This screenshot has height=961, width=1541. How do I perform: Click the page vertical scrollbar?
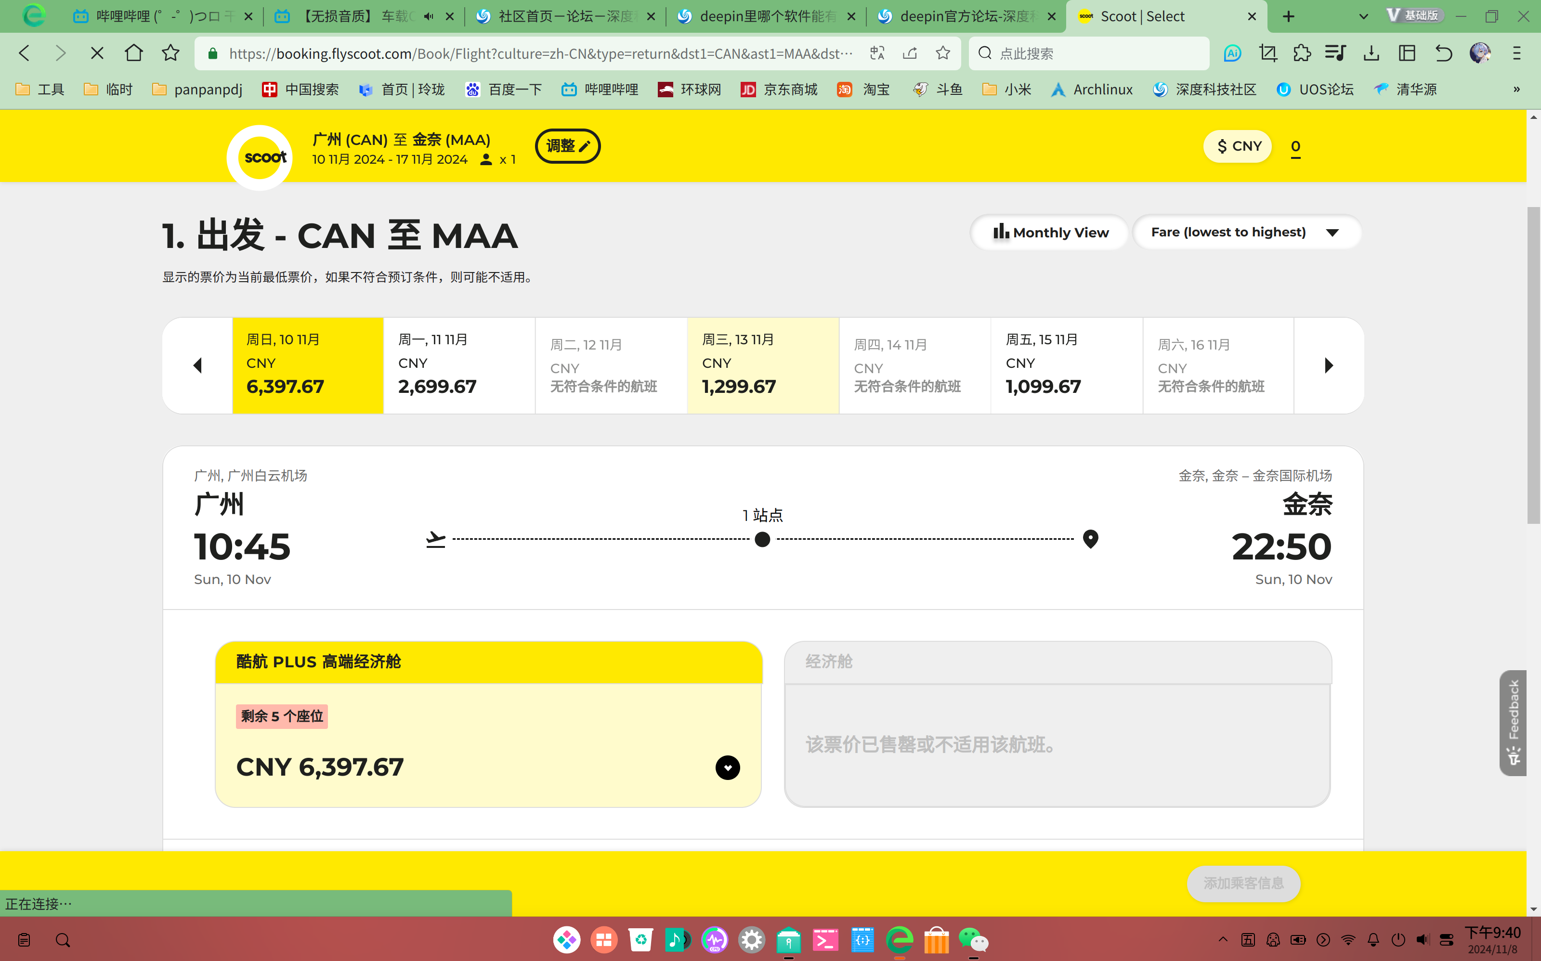click(x=1533, y=365)
